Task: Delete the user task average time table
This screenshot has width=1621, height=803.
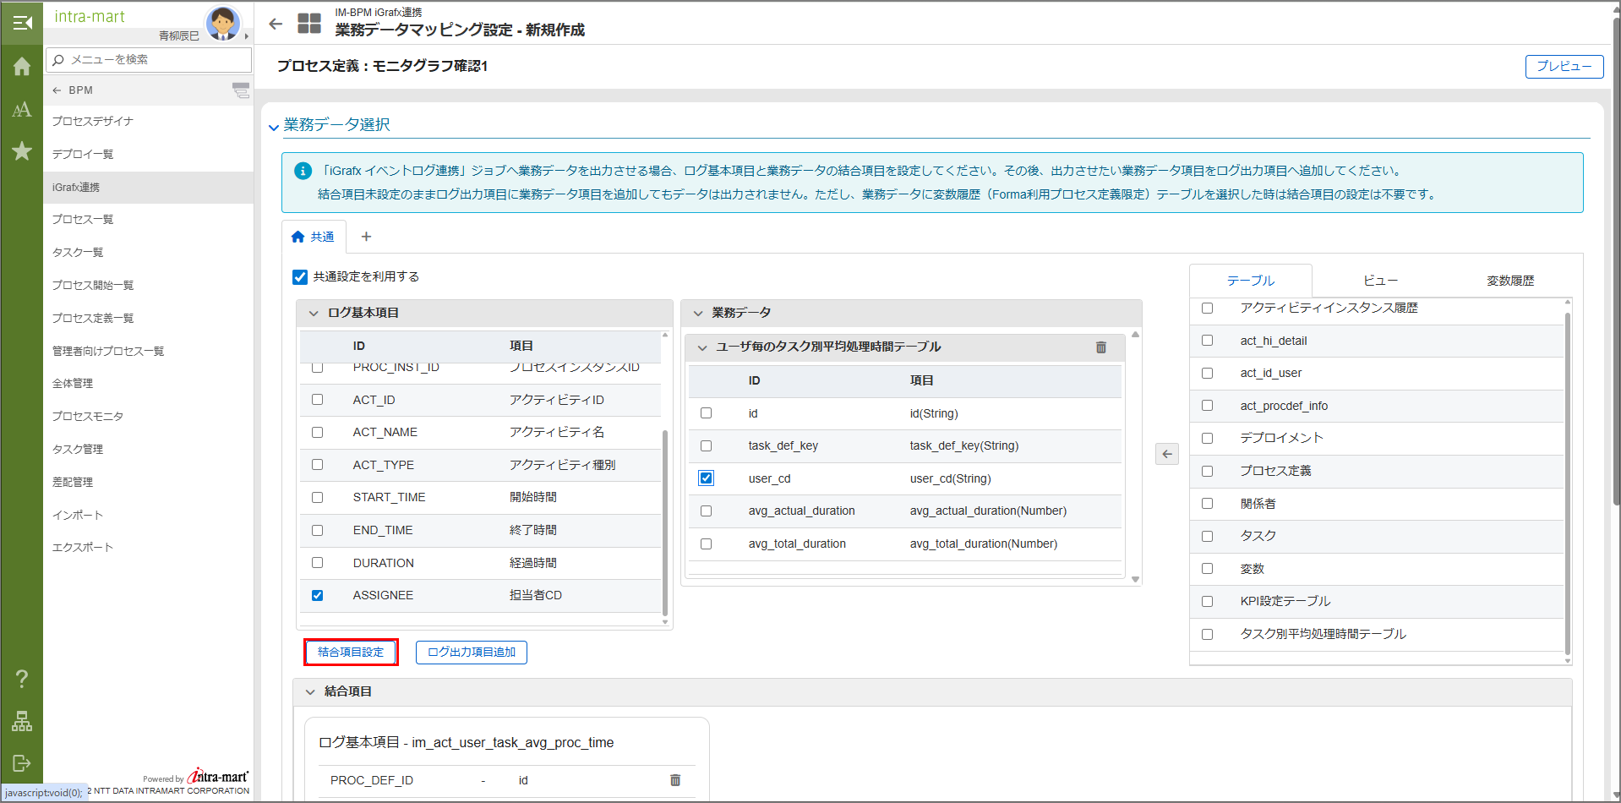Action: pyautogui.click(x=1100, y=347)
